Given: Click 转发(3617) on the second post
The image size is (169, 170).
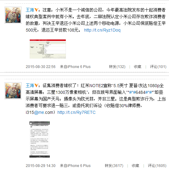Looking at the screenshot, I should [114, 166].
